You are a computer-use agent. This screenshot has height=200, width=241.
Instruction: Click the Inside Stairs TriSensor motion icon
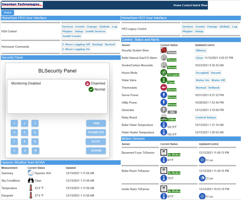click(164, 189)
